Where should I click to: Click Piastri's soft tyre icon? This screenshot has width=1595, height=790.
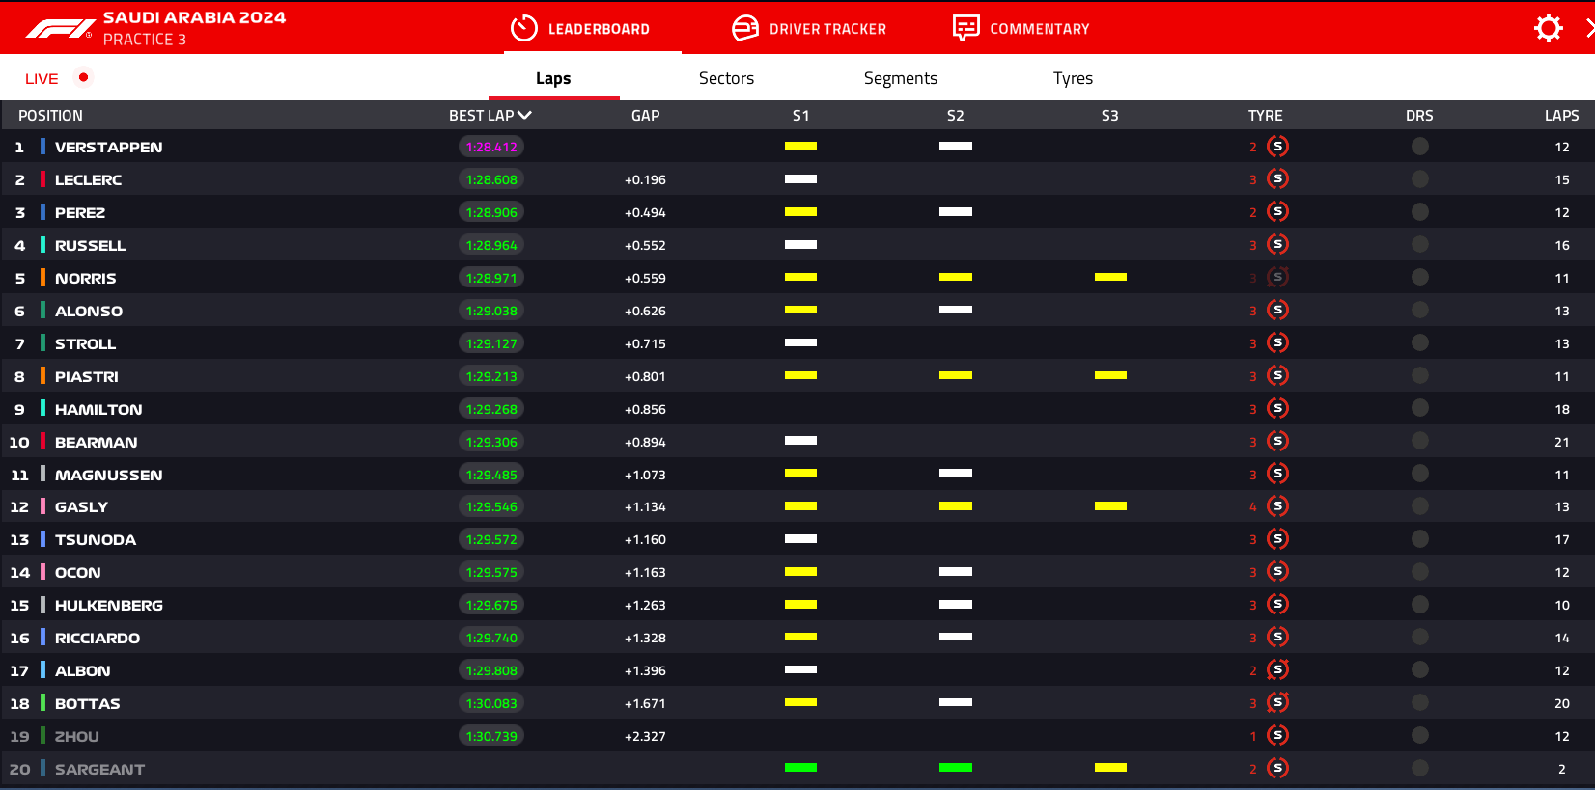point(1278,376)
